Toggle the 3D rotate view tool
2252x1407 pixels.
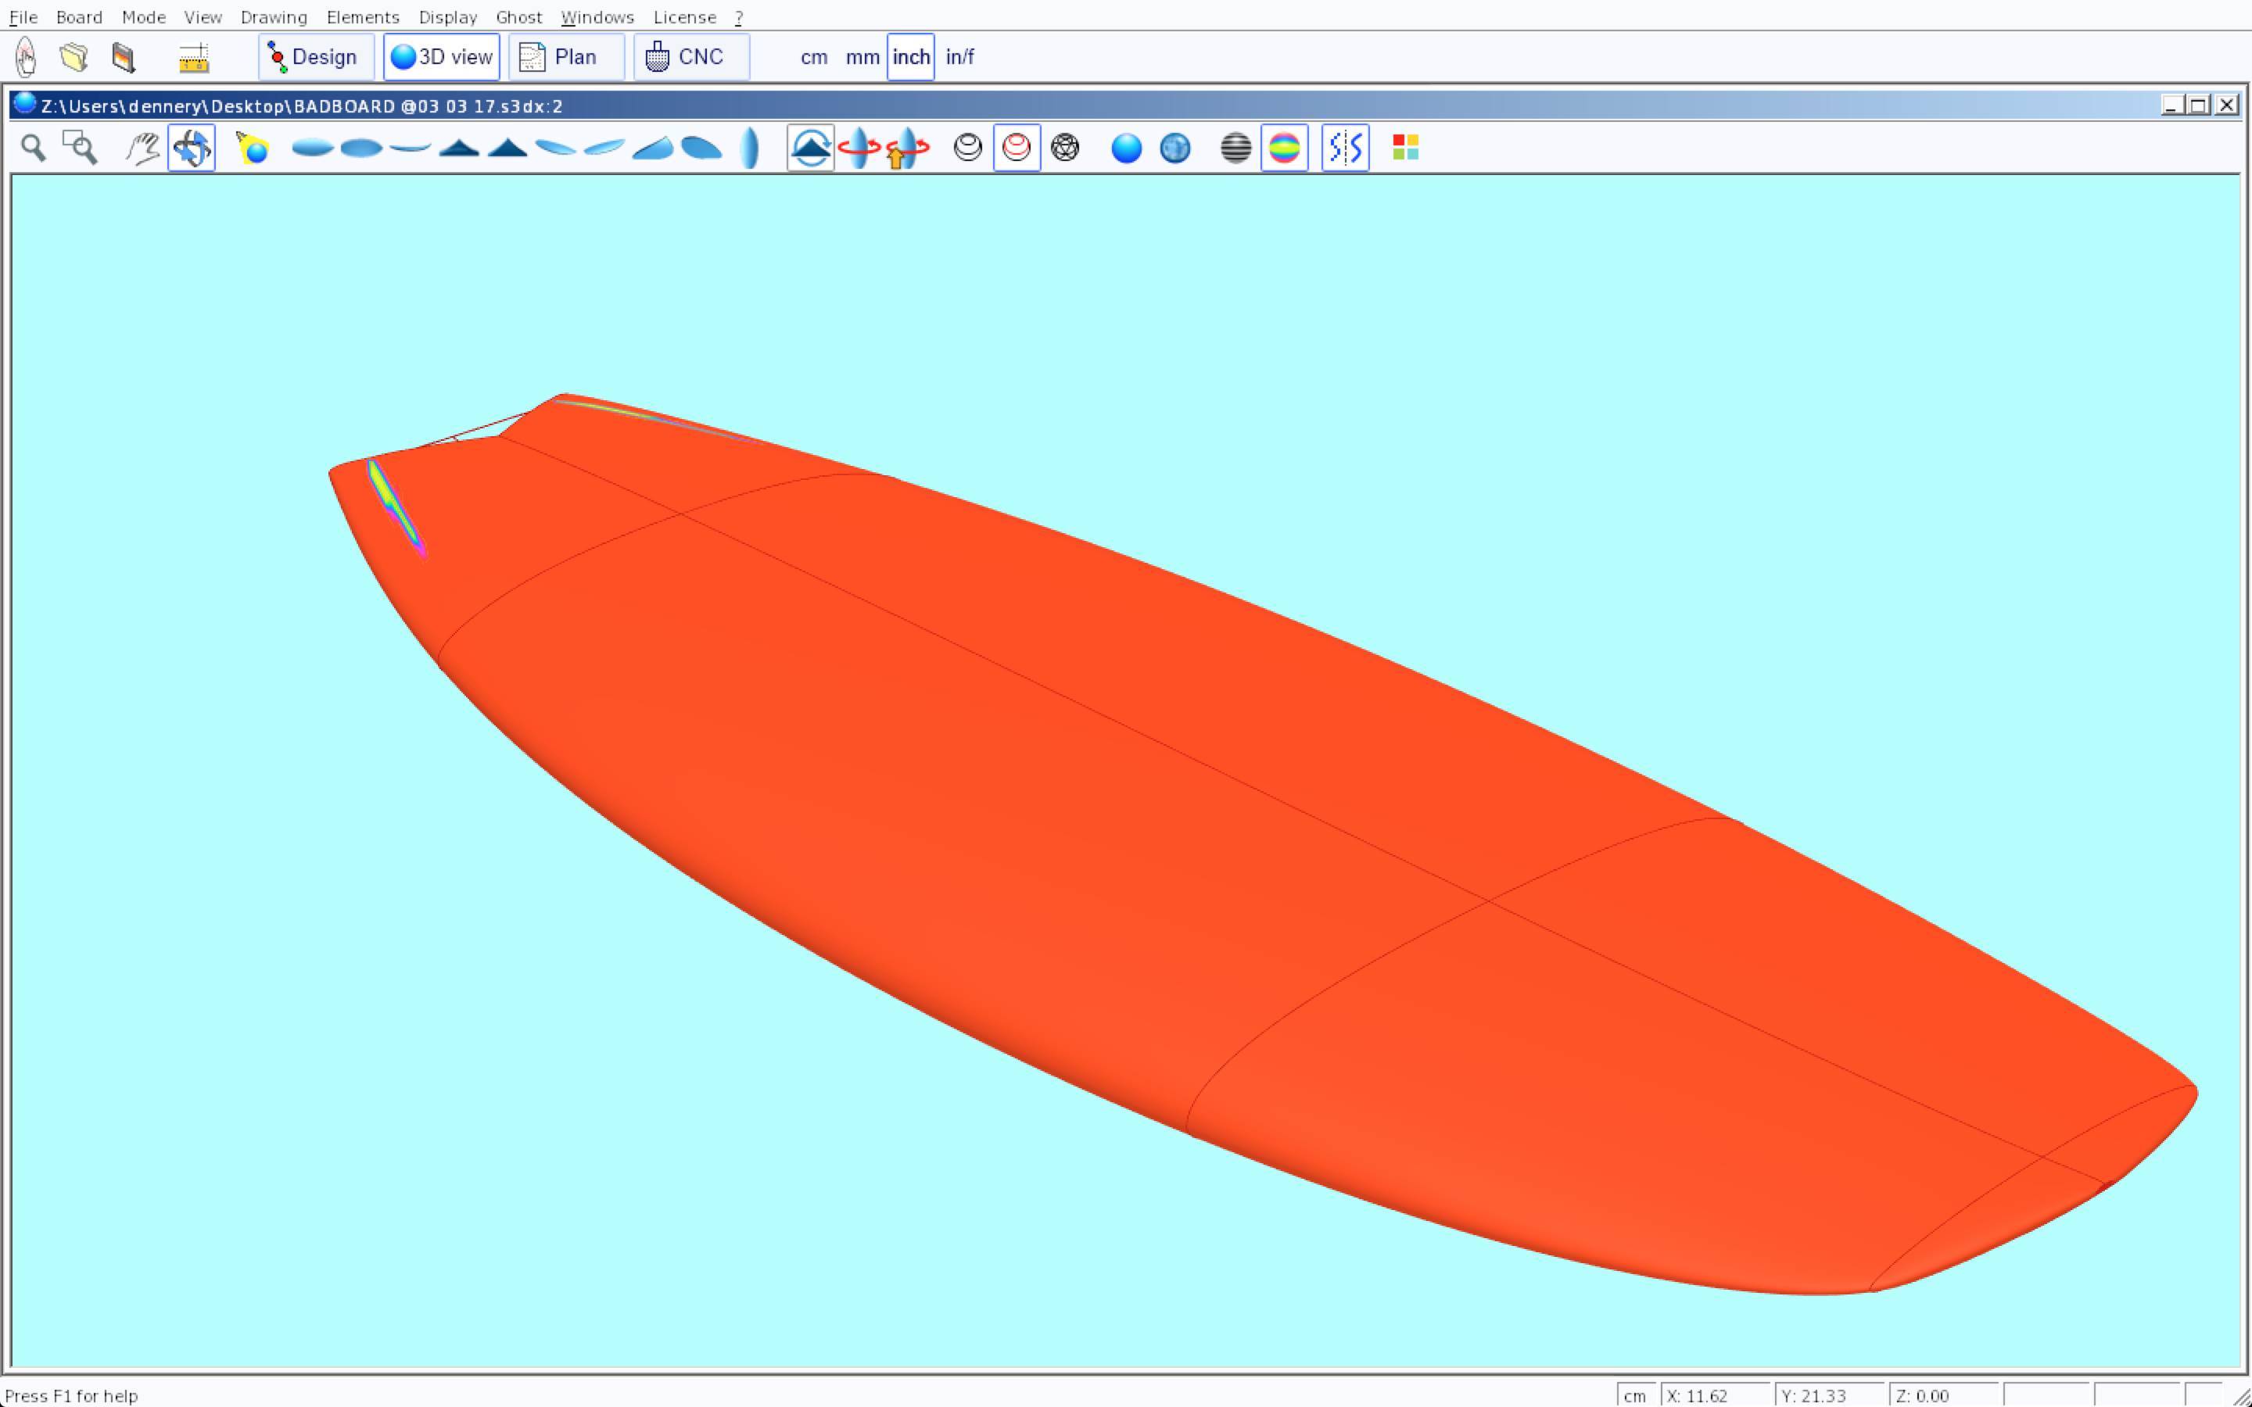(192, 148)
